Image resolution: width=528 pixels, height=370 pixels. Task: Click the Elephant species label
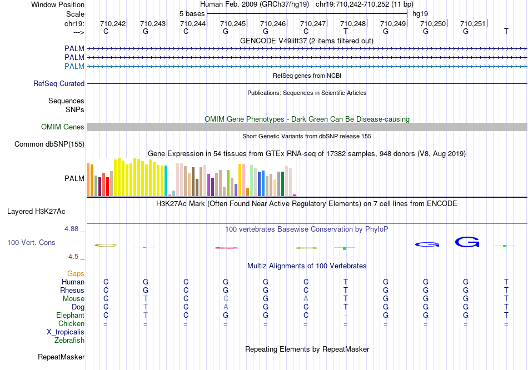point(71,316)
